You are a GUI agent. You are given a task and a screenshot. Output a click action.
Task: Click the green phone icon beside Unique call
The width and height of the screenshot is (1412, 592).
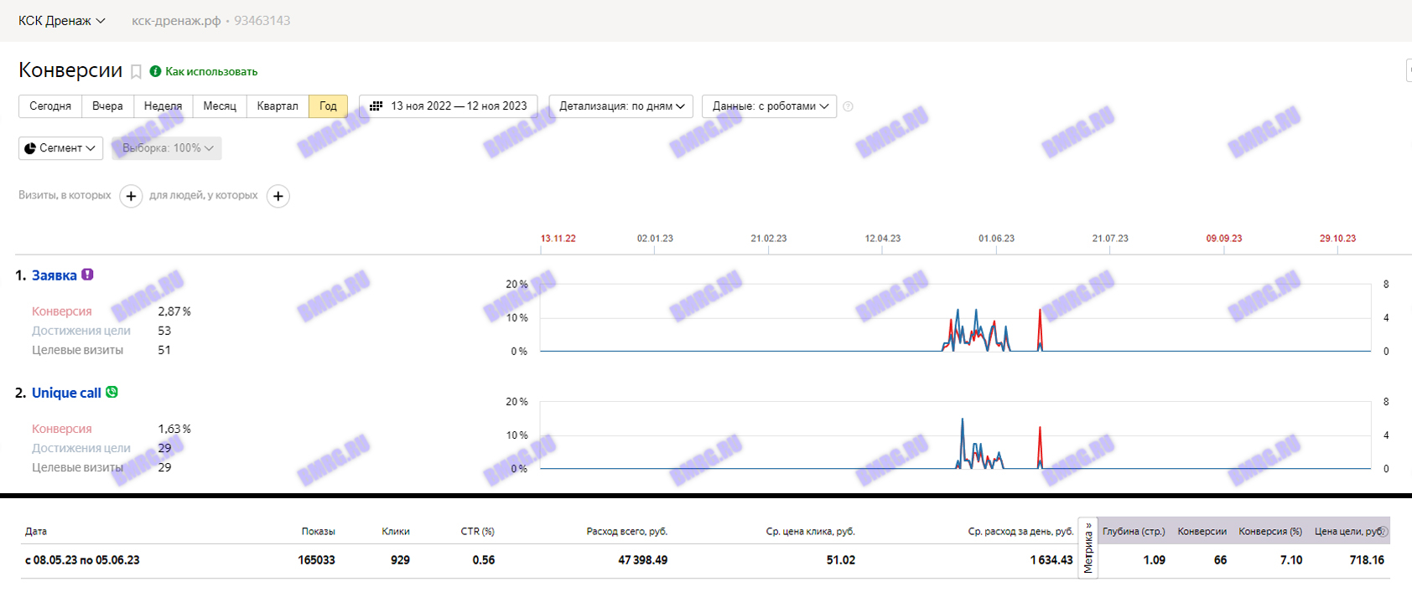point(112,392)
